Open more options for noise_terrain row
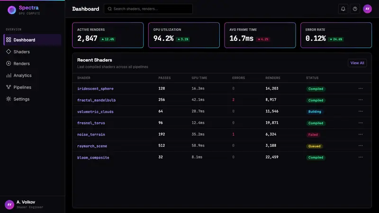 [361, 134]
